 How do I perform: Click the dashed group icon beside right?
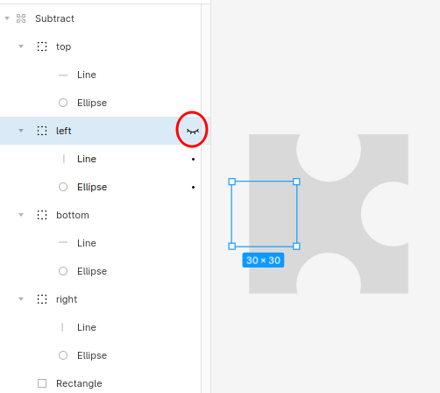coord(42,299)
